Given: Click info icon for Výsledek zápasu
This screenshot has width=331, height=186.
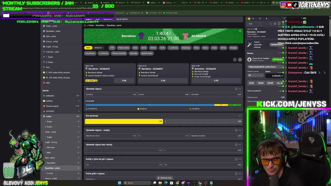Looking at the screenshot, I should 236,89.
